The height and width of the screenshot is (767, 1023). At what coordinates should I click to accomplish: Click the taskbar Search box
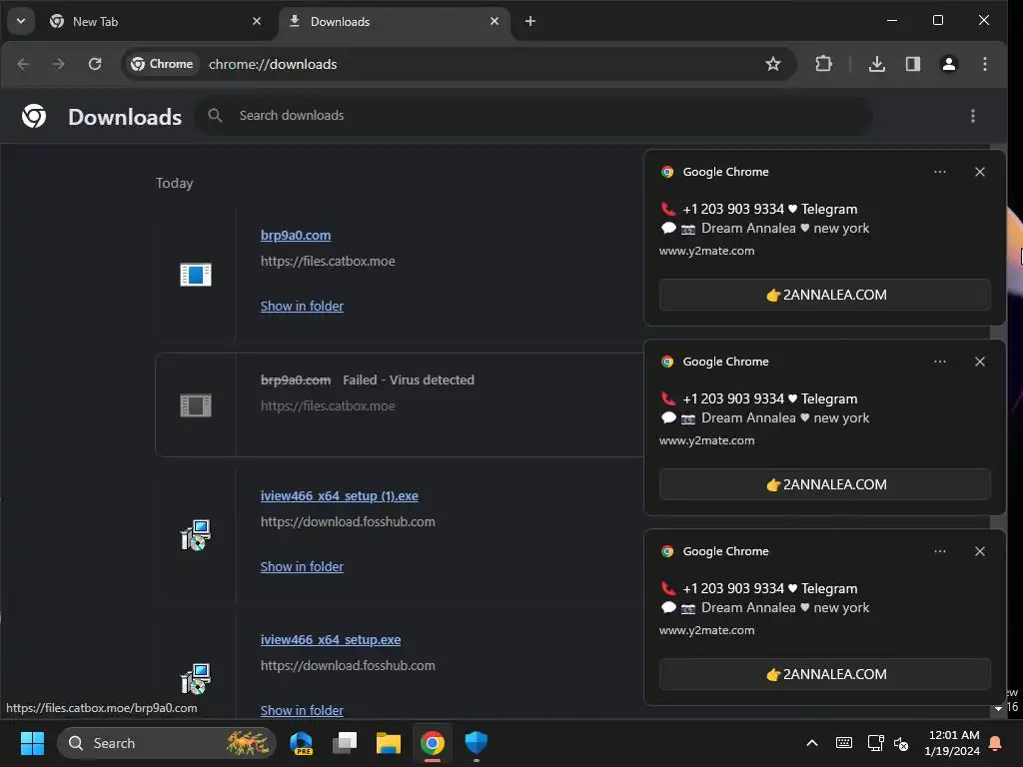point(167,743)
